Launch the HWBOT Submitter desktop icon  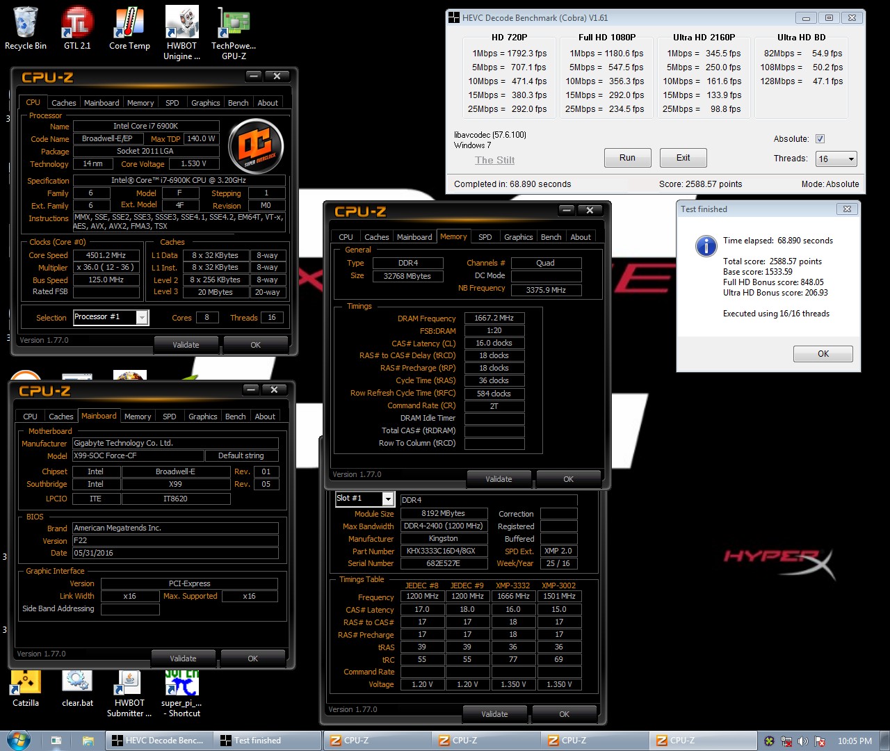129,695
